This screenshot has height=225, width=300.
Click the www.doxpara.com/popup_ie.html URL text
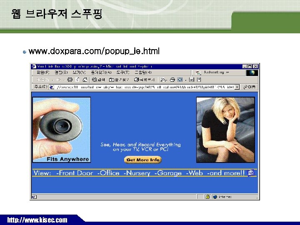coord(94,51)
